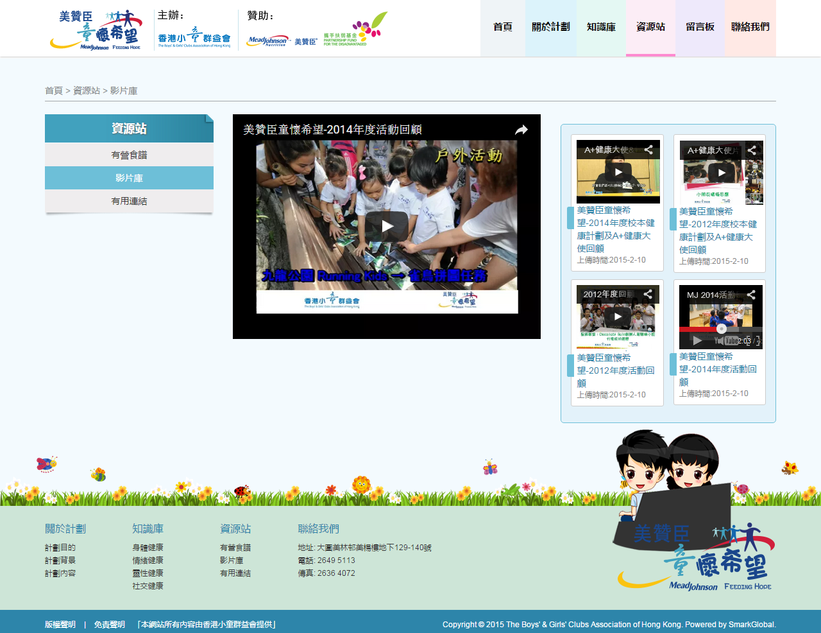Play the main 2014年度活動回顧 video
The width and height of the screenshot is (821, 633).
(387, 226)
